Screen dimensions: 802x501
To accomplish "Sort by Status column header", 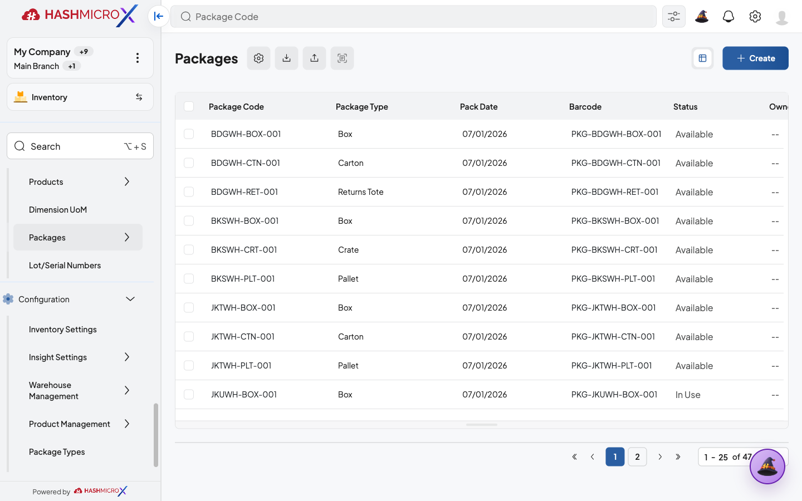I will tap(685, 106).
